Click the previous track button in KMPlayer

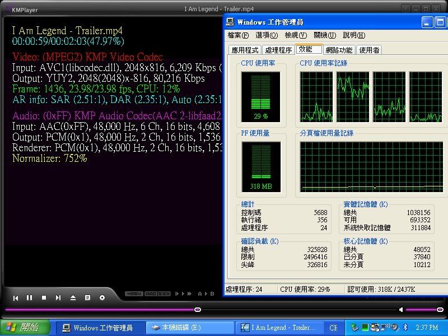[16, 298]
